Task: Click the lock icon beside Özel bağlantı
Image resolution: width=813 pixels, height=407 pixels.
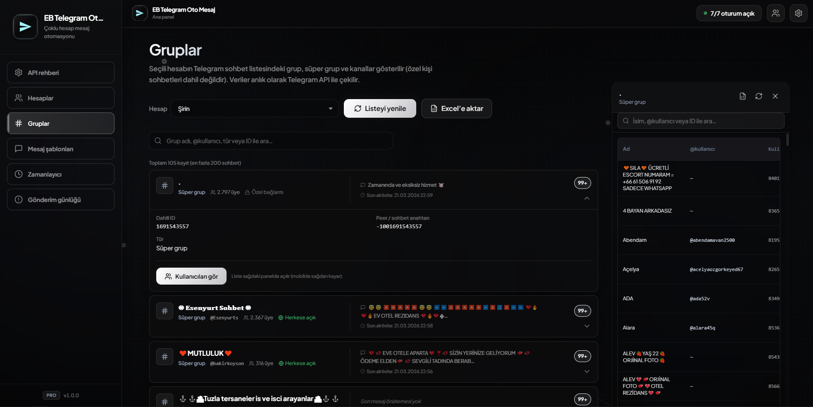Action: (247, 192)
